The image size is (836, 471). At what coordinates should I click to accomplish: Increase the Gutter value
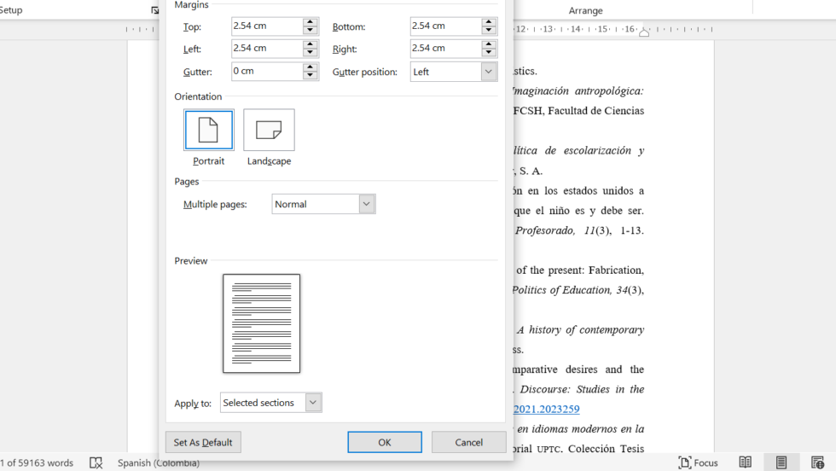click(x=311, y=67)
